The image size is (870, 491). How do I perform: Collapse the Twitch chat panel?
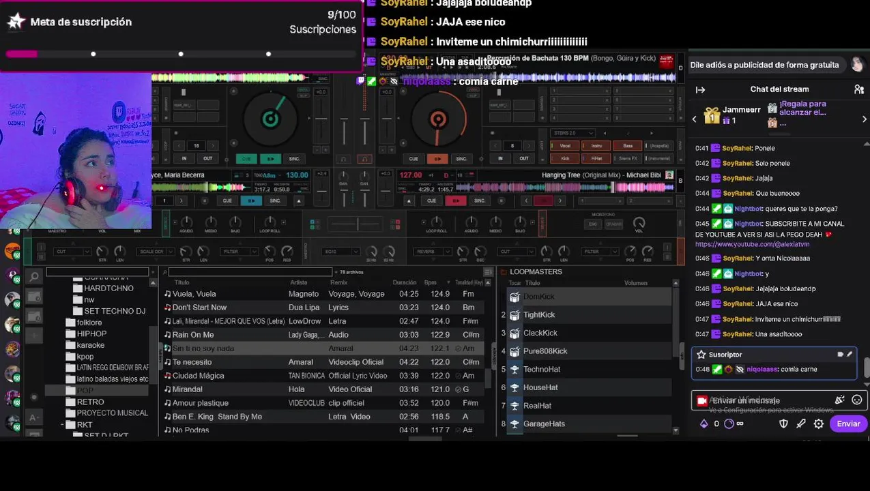700,89
